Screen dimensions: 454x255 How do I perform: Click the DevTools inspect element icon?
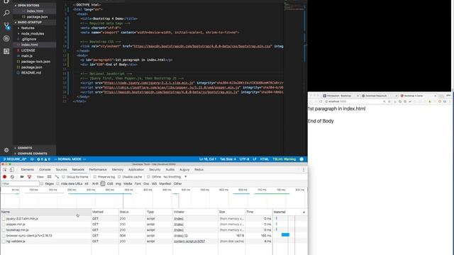pyautogui.click(x=5, y=170)
